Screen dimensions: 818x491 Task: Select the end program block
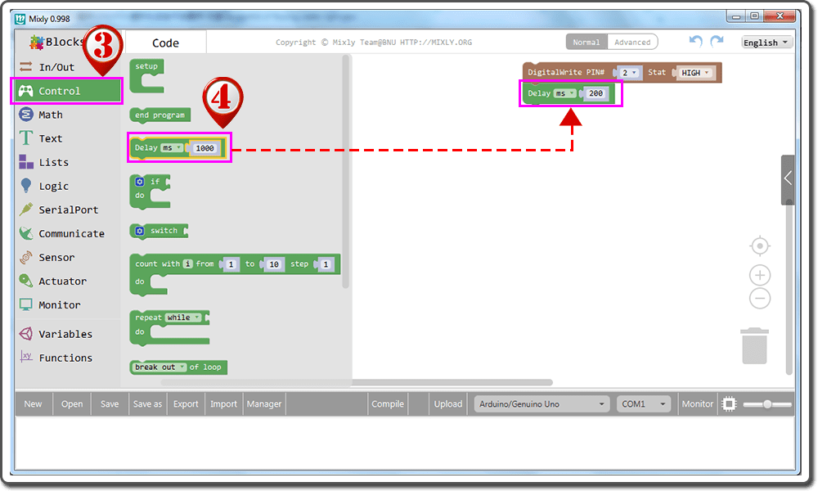point(160,115)
